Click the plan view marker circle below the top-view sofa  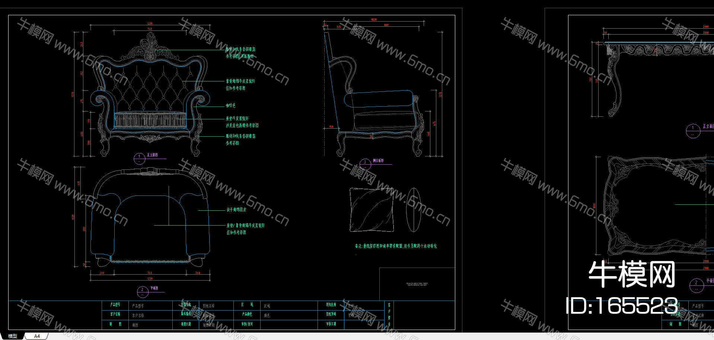143,292
